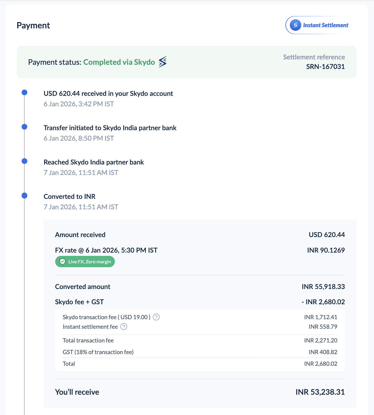Click Skydo transaction fee ( USD 19.00 ) label
The width and height of the screenshot is (374, 415).
click(x=106, y=317)
